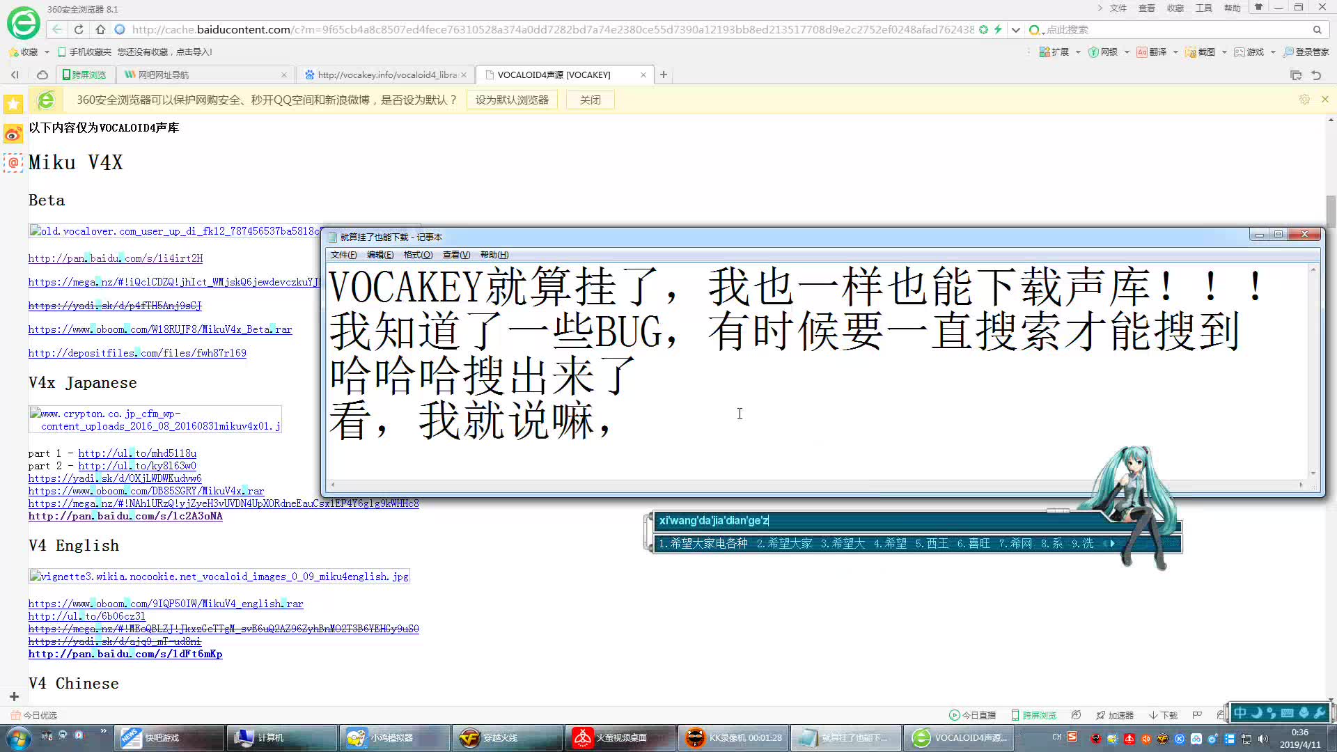The width and height of the screenshot is (1337, 752).
Task: Click the volume speaker tray icon
Action: [1263, 739]
